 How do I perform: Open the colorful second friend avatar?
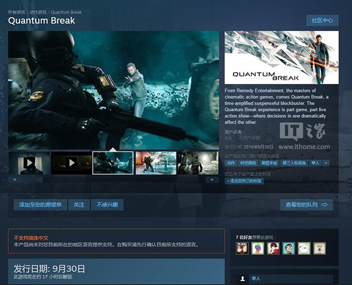pos(258,248)
